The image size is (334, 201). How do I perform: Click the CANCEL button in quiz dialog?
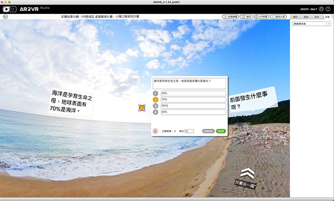click(x=208, y=131)
